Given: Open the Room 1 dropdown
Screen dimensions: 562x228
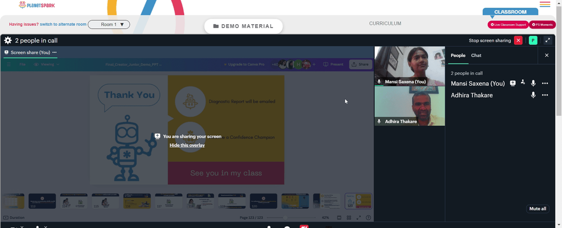Looking at the screenshot, I should click(x=109, y=24).
